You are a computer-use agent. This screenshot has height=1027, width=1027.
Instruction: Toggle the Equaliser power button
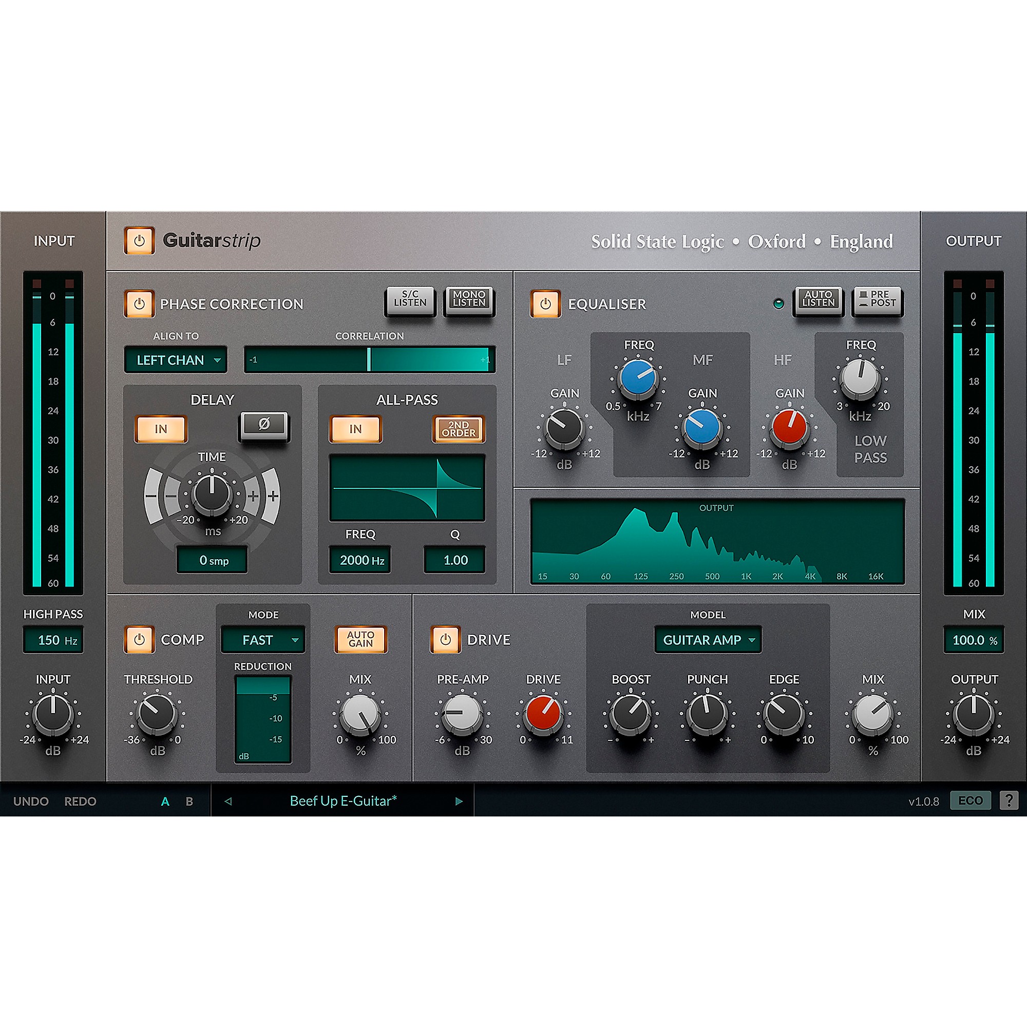[545, 304]
